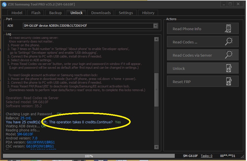The height and width of the screenshot is (161, 247).
Task: Click the phone-lock icon on Unlock button
Action: (229, 68)
